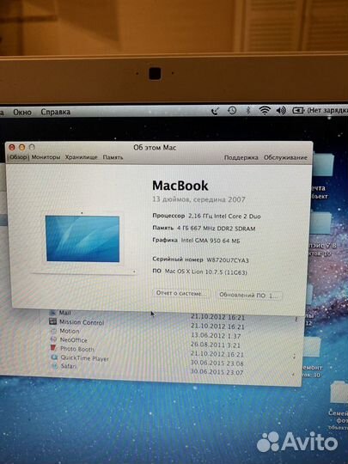The width and height of the screenshot is (348, 464).
Task: Open the Поддержка section
Action: click(241, 158)
